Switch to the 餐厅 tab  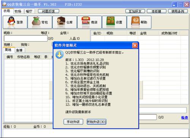[x=29, y=11]
